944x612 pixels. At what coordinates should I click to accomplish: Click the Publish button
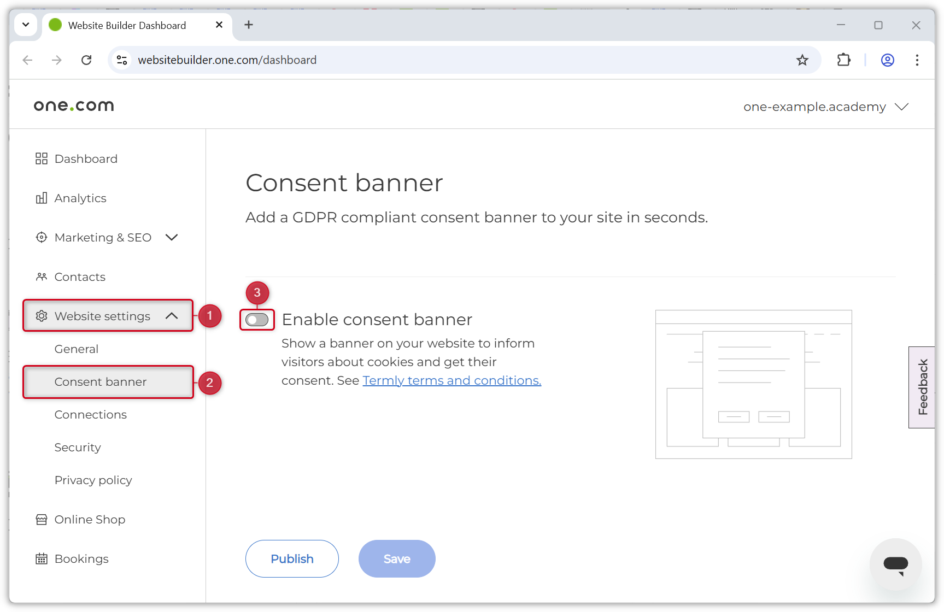(292, 558)
